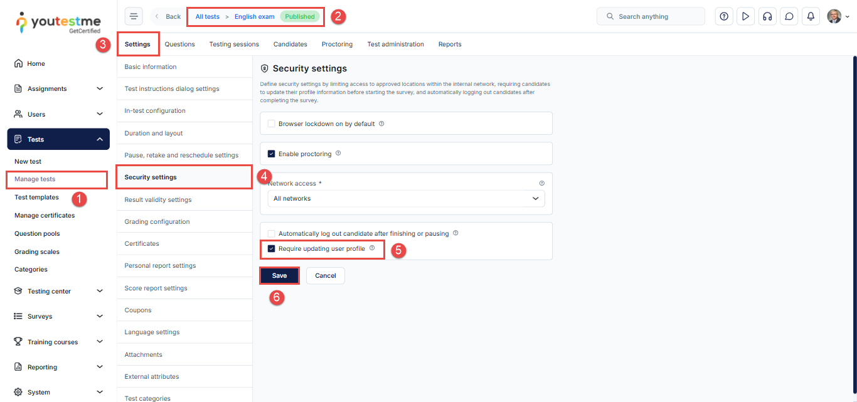The image size is (857, 402).
Task: Click the info icon beside Browser lockdown
Action: click(381, 124)
